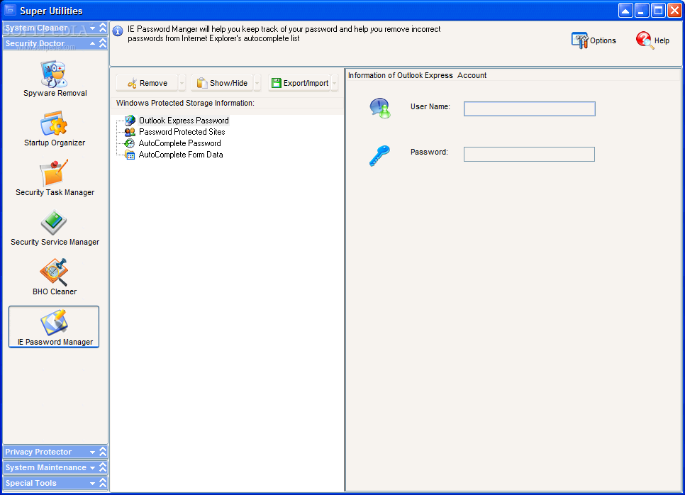685x495 pixels.
Task: Select AutoComplete Password tree item
Action: coord(179,143)
